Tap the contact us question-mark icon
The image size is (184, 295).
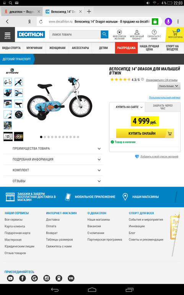pos(154,32)
